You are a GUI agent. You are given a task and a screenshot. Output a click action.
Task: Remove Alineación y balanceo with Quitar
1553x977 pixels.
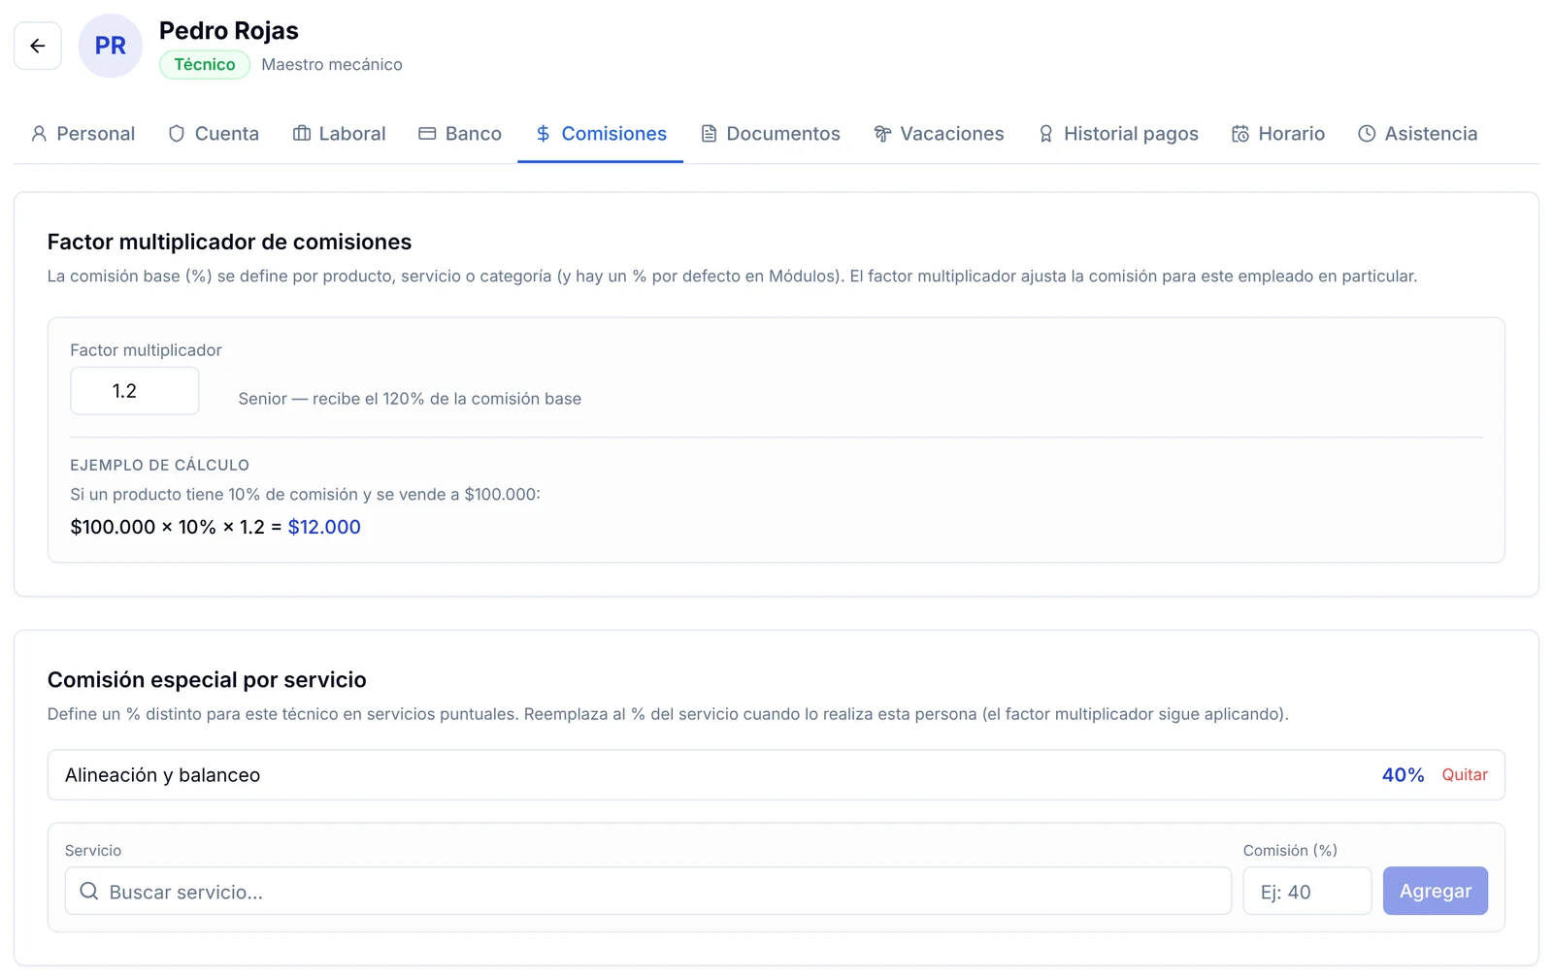tap(1465, 775)
